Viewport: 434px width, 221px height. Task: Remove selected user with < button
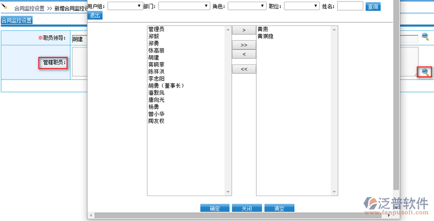tap(243, 54)
